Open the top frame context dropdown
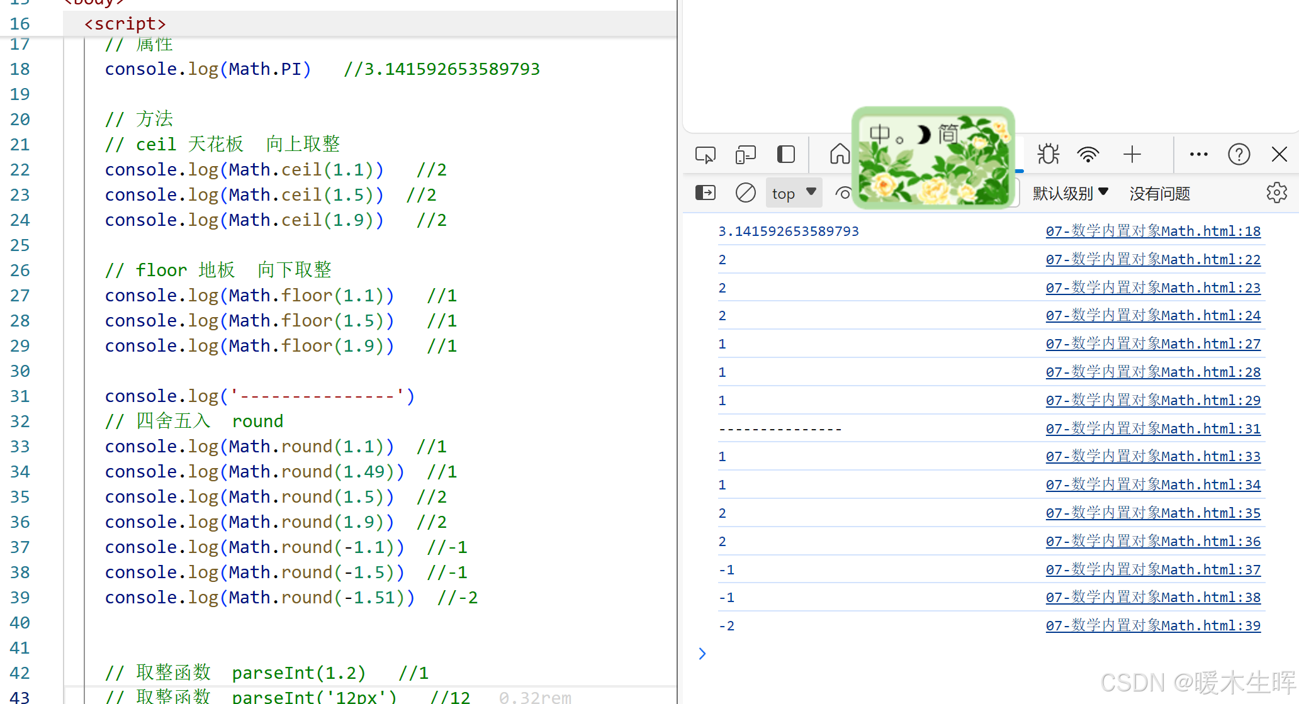Viewport: 1299px width, 704px height. coord(793,193)
